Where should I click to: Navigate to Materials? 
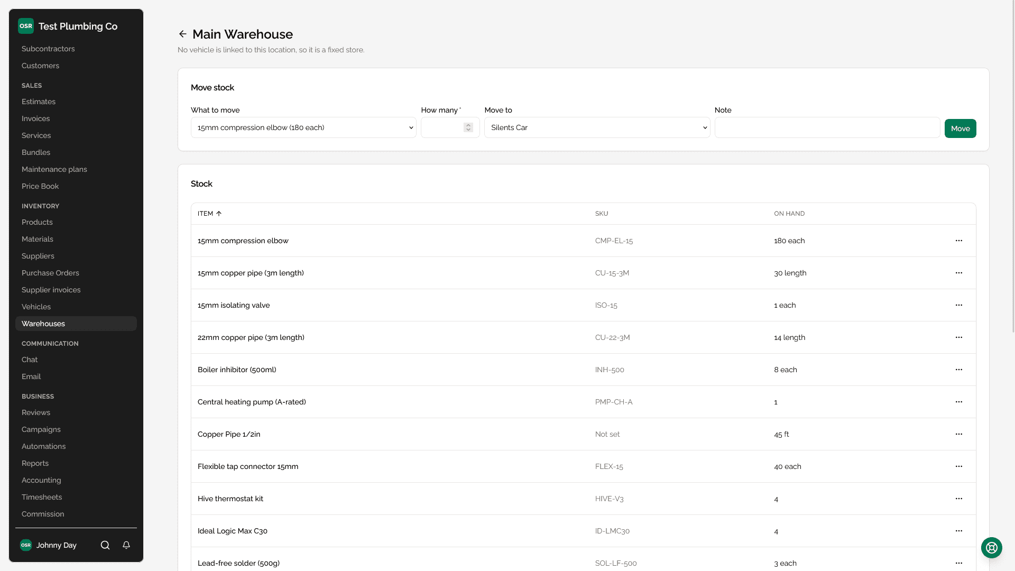(38, 239)
